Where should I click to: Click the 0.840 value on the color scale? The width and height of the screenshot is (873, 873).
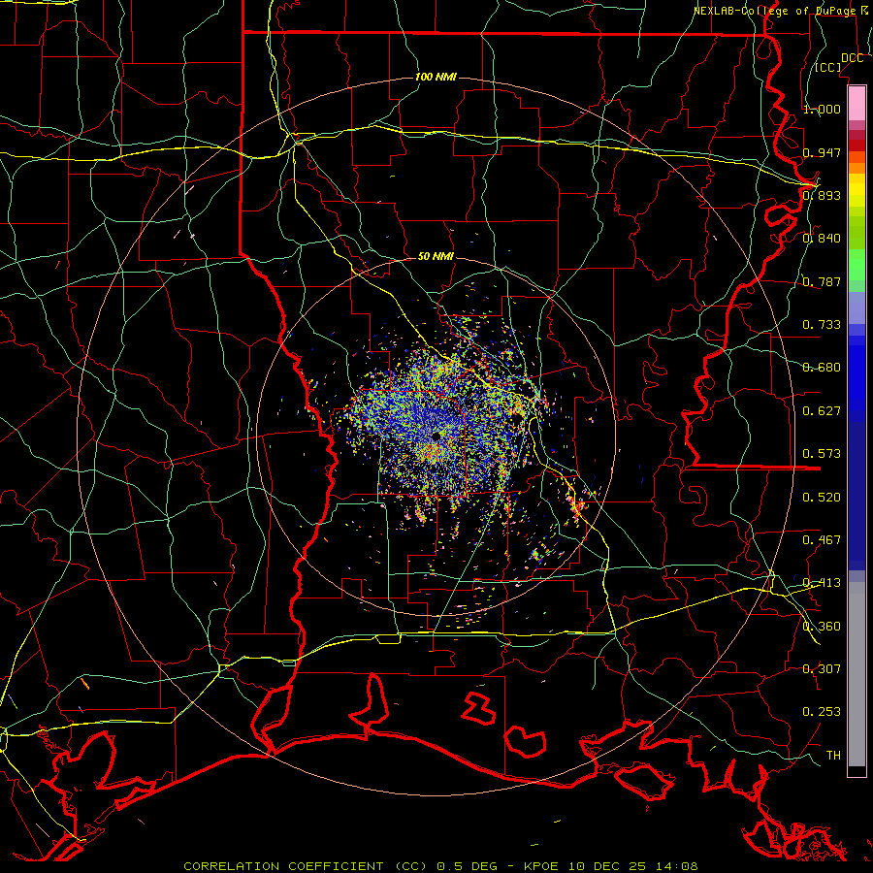(822, 239)
